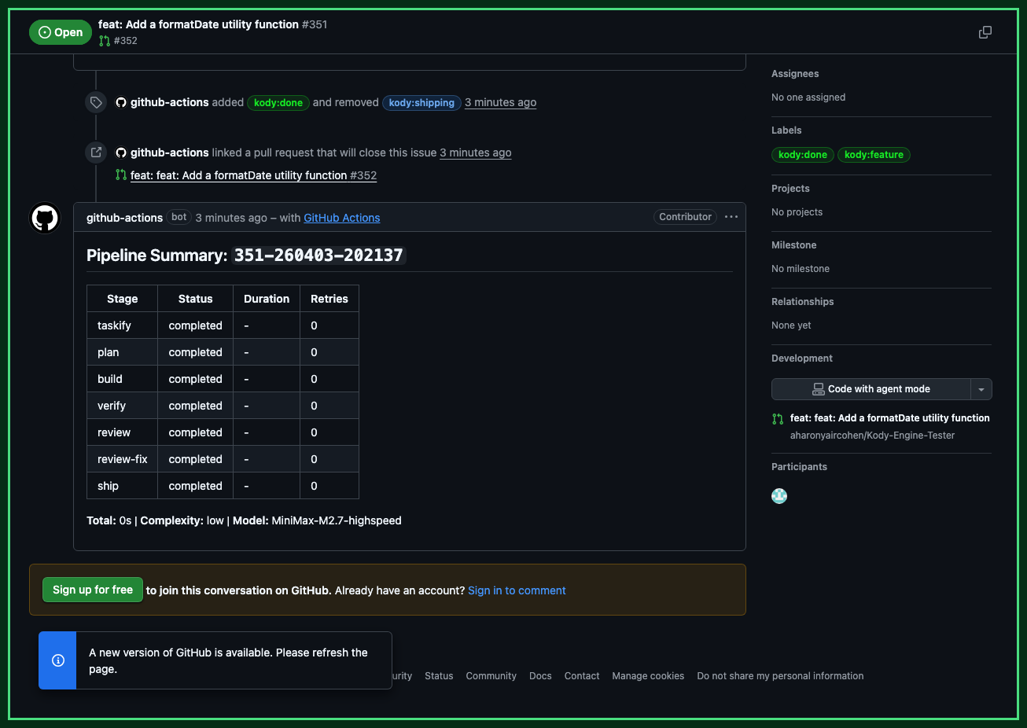
Task: Open the GitHub Actions link in the comment header
Action: click(x=341, y=218)
